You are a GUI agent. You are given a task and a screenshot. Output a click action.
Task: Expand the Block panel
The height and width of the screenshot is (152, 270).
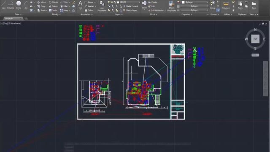coord(154,14)
